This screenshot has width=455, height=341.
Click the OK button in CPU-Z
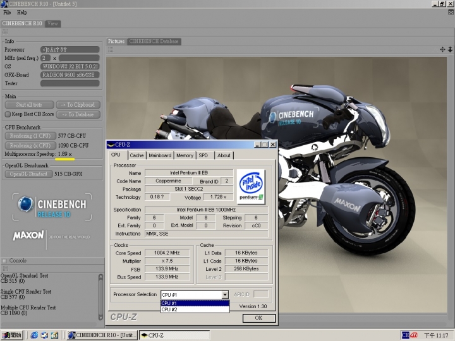click(259, 318)
